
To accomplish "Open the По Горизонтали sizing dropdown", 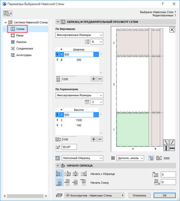I will click(79, 95).
